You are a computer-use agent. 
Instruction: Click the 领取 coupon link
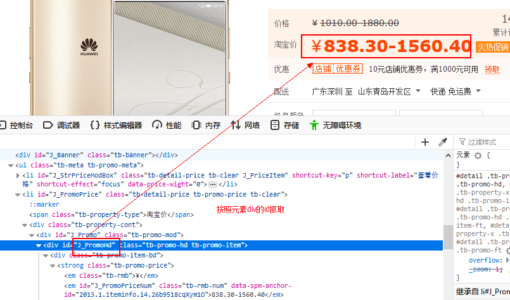492,69
